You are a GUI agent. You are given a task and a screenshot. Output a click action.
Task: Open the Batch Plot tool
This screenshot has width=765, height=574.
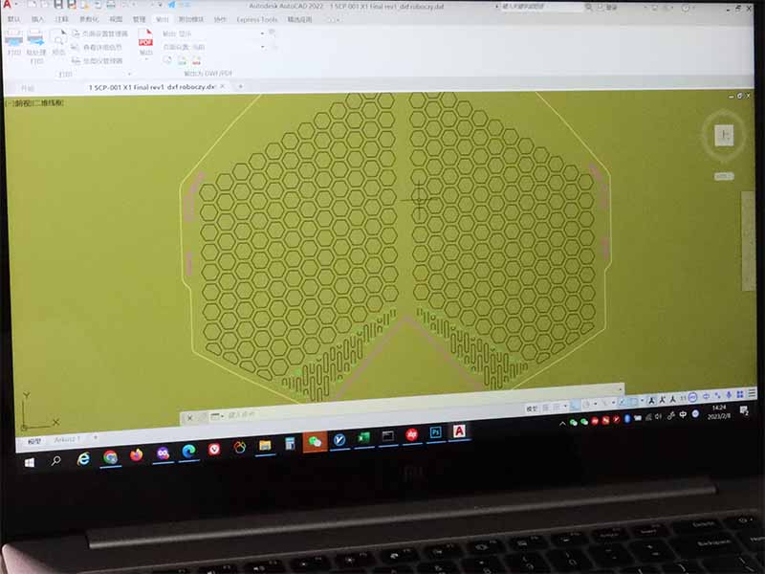coord(36,40)
